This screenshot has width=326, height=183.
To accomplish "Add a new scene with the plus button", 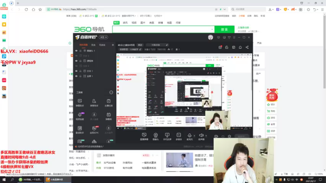I will pos(113,45).
